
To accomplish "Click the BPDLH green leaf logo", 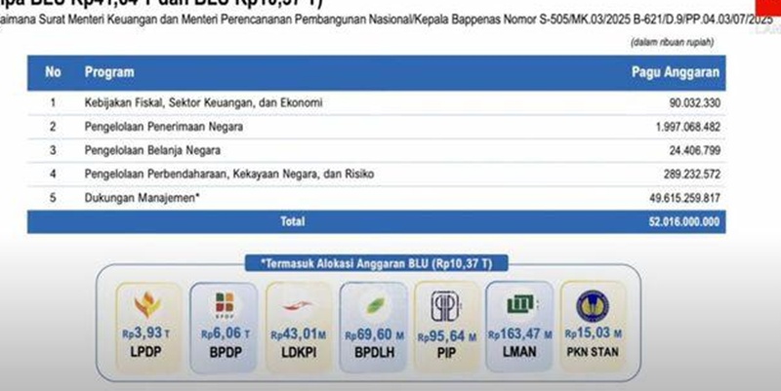I will coord(376,305).
